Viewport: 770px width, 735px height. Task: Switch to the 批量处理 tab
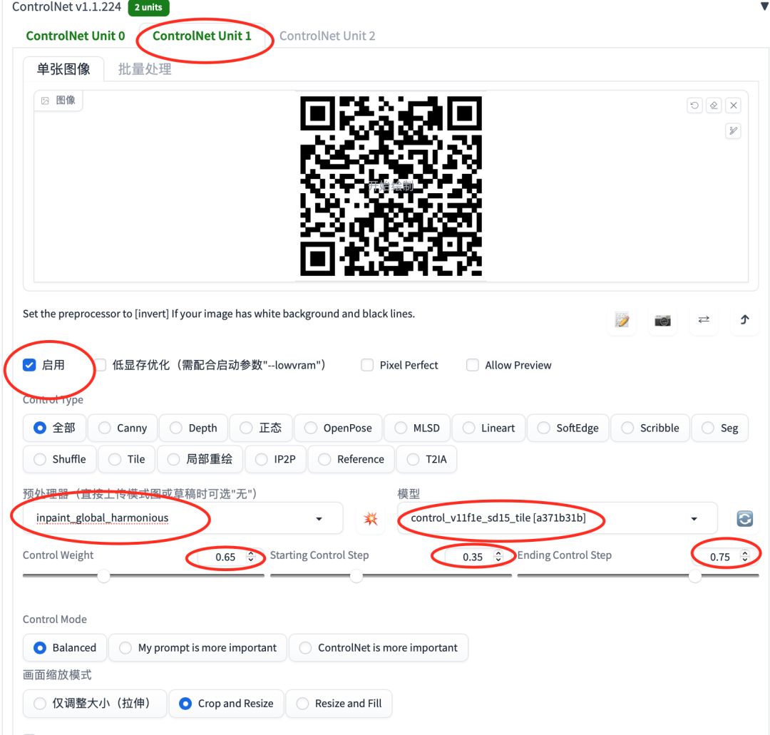(145, 68)
